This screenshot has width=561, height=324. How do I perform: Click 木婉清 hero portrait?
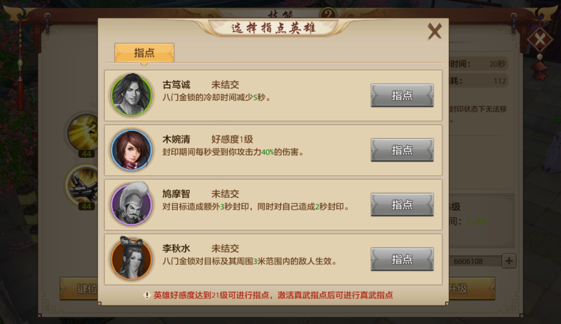[x=131, y=150]
